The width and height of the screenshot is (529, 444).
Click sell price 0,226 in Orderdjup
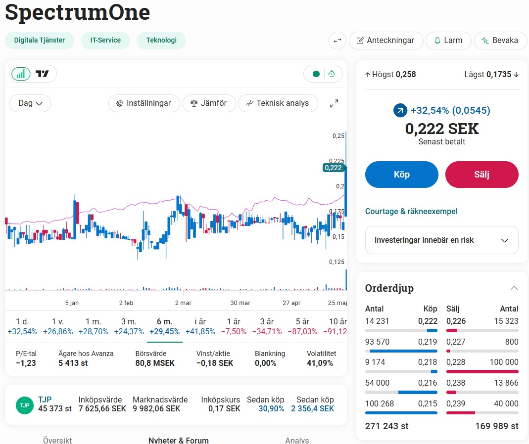pos(456,321)
